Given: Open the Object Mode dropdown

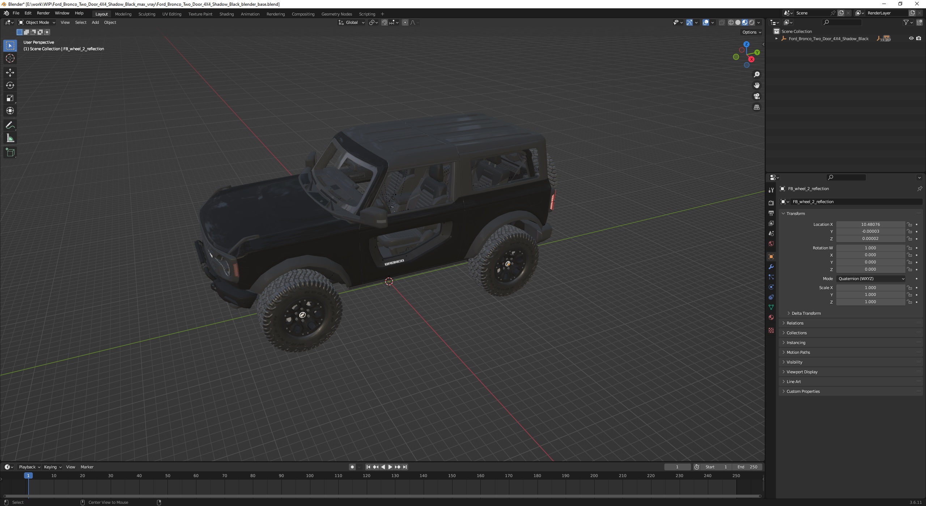Looking at the screenshot, I should (x=37, y=22).
